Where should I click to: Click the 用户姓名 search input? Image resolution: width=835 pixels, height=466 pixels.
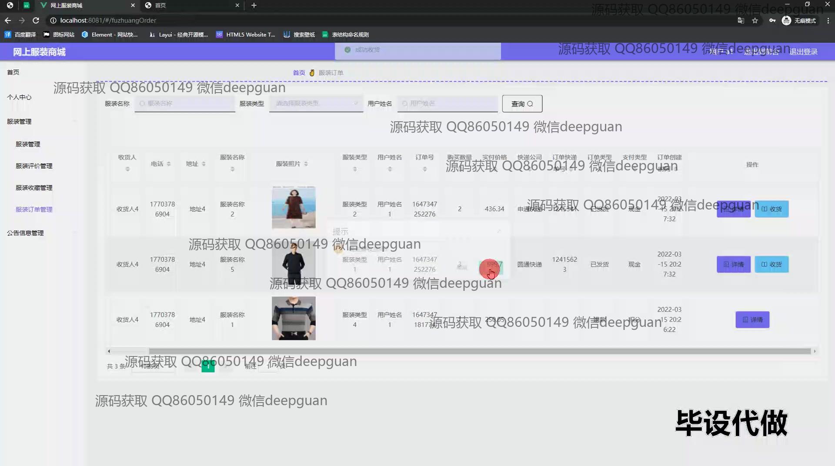coord(448,103)
